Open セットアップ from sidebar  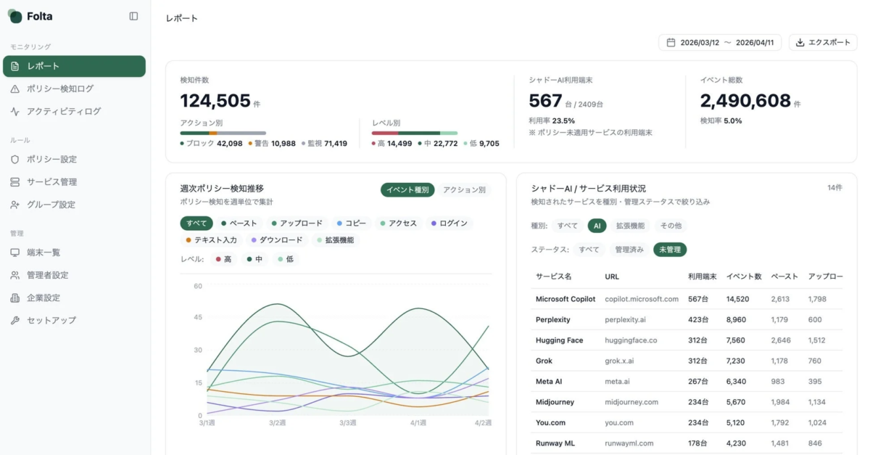pyautogui.click(x=74, y=320)
